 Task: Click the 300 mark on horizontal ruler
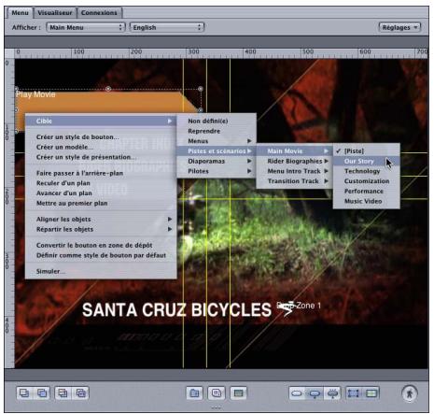[x=193, y=52]
